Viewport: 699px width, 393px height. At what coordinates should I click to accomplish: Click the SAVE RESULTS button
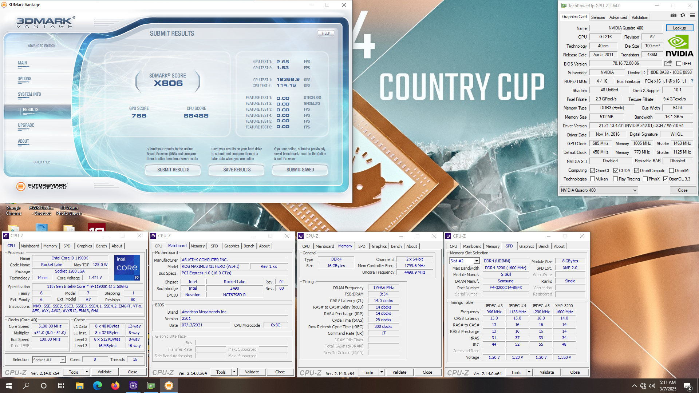tap(237, 170)
